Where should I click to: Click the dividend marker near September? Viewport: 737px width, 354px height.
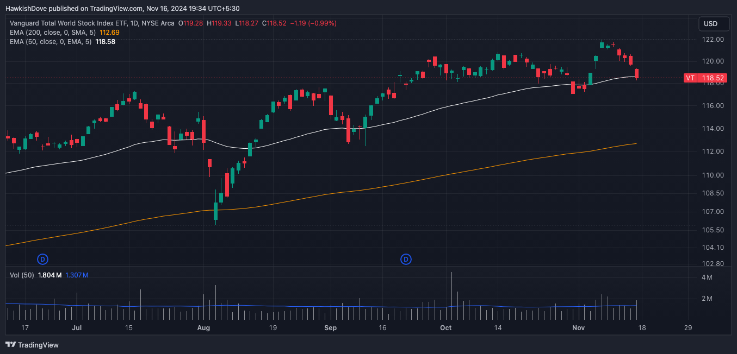[406, 259]
